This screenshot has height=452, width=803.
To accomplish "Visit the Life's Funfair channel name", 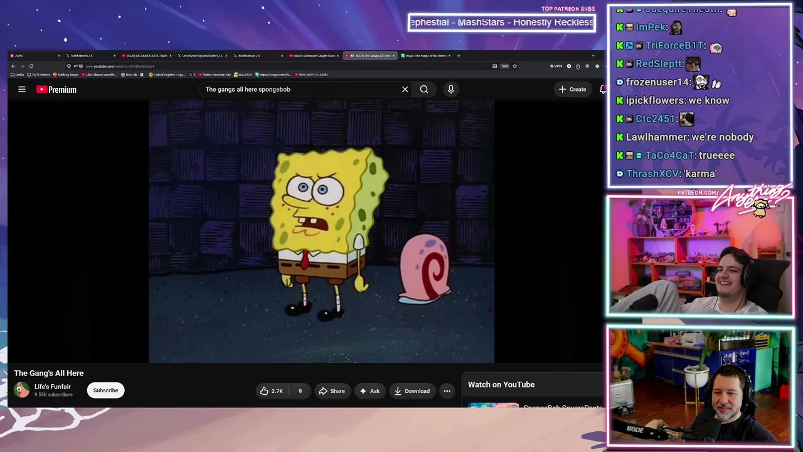I will 53,387.
